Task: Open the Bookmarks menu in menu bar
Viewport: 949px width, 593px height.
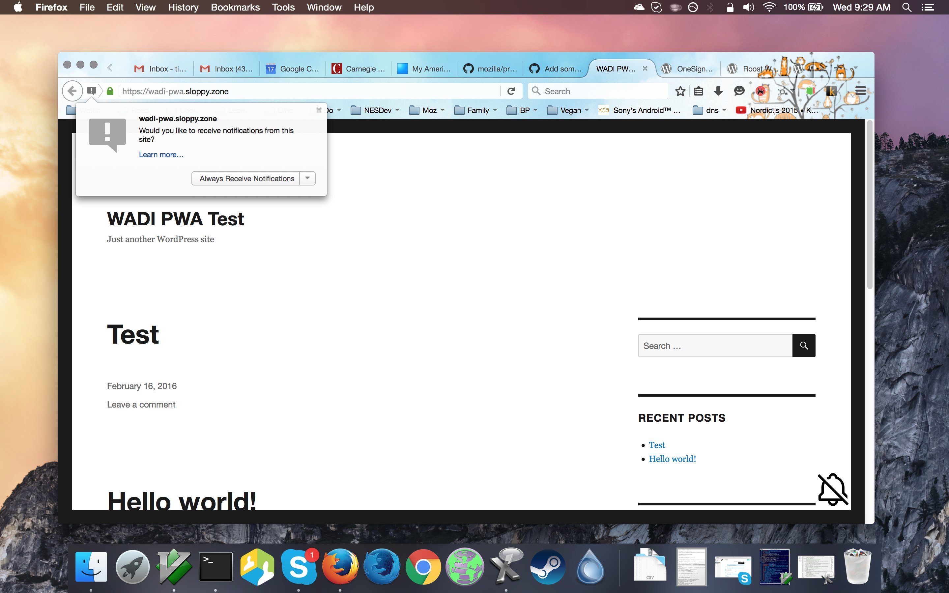Action: (x=235, y=8)
